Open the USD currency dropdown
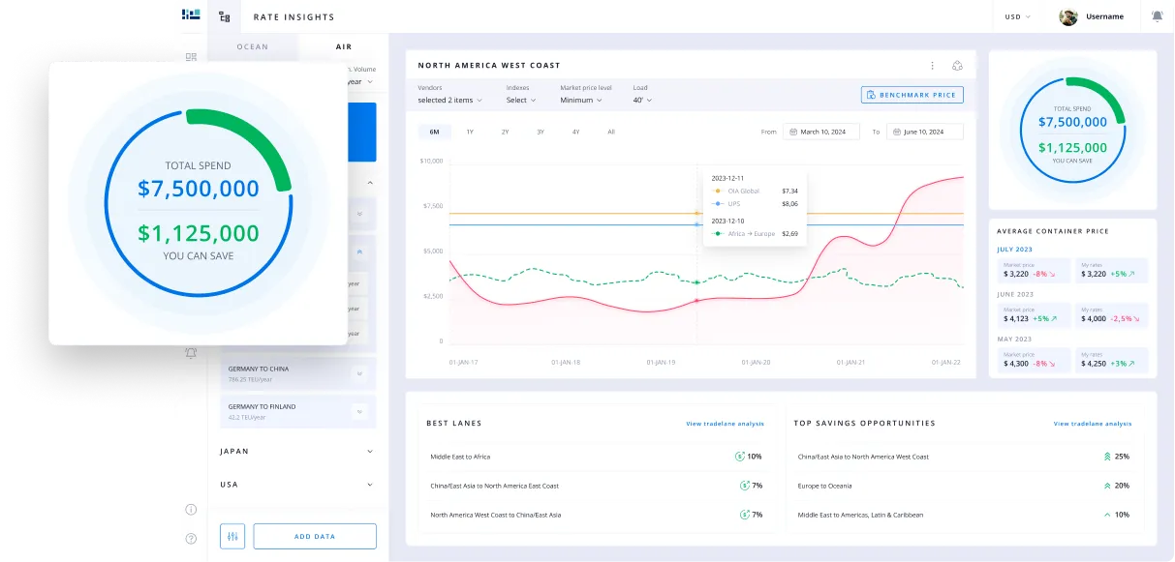The image size is (1175, 562). click(x=1017, y=16)
